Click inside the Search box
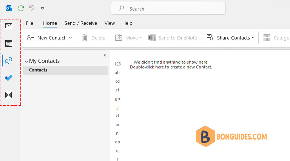290x161 pixels. click(x=168, y=9)
